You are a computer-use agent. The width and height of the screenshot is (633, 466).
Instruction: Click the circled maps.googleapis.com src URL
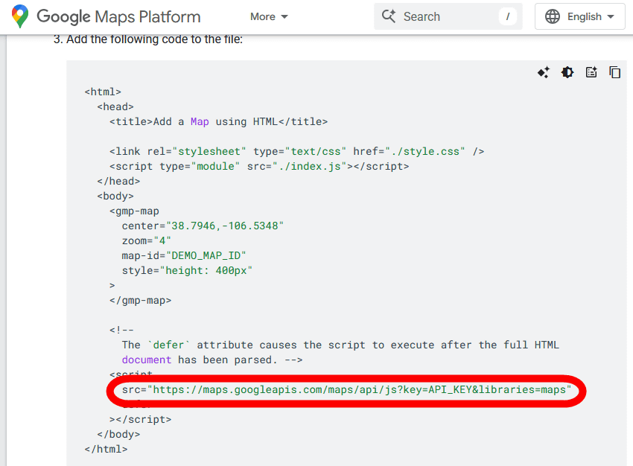coord(359,389)
